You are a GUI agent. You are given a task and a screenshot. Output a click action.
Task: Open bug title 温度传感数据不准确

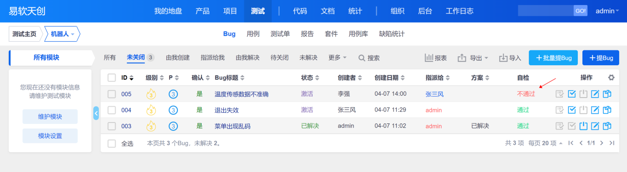coord(242,94)
